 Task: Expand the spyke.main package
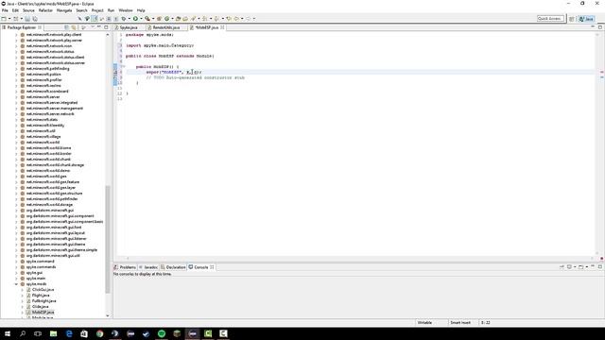(x=16, y=279)
